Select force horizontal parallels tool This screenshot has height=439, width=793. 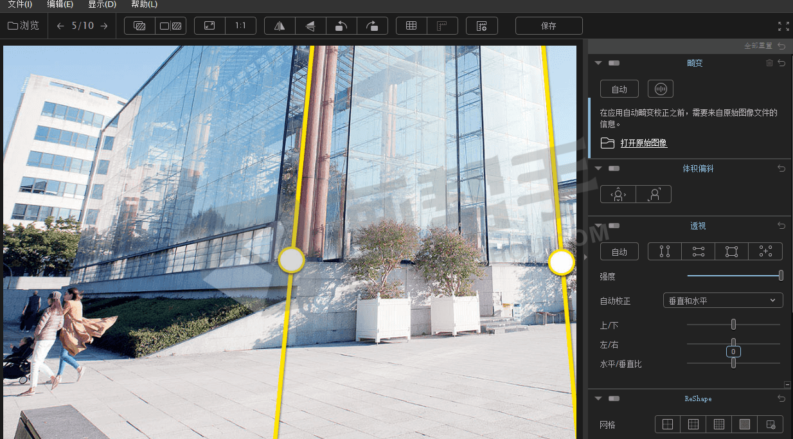pos(699,252)
